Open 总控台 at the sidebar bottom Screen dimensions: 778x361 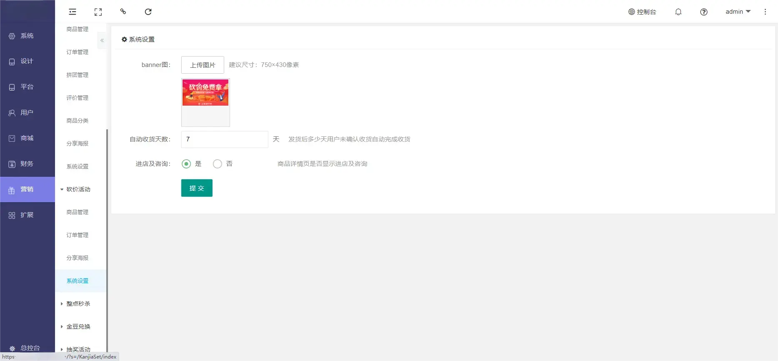tap(28, 348)
